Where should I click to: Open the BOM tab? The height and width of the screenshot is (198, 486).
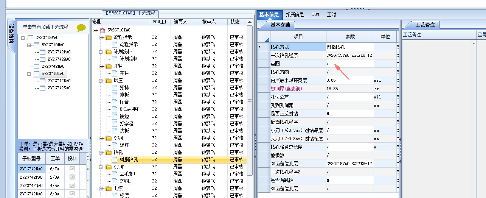click(x=315, y=14)
